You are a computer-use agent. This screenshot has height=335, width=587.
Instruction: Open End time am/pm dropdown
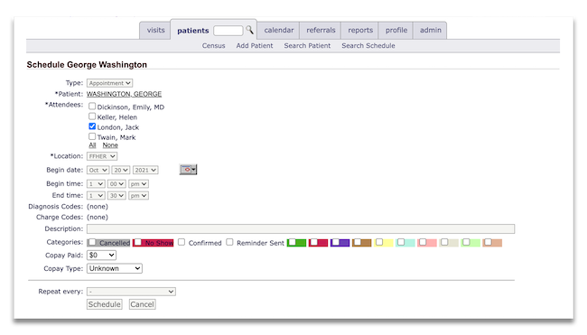[x=138, y=195]
